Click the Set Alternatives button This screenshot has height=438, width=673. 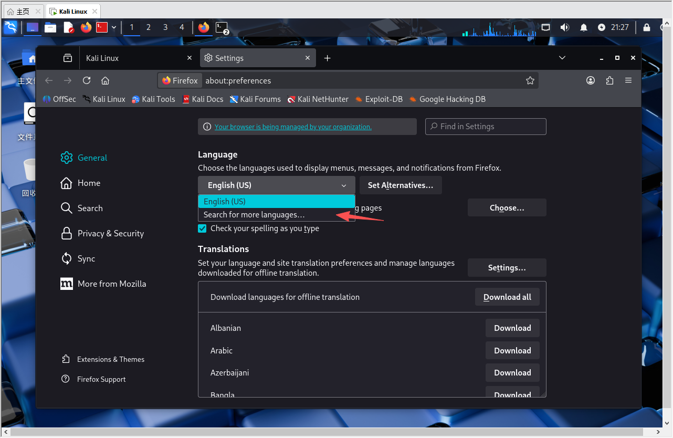click(401, 185)
